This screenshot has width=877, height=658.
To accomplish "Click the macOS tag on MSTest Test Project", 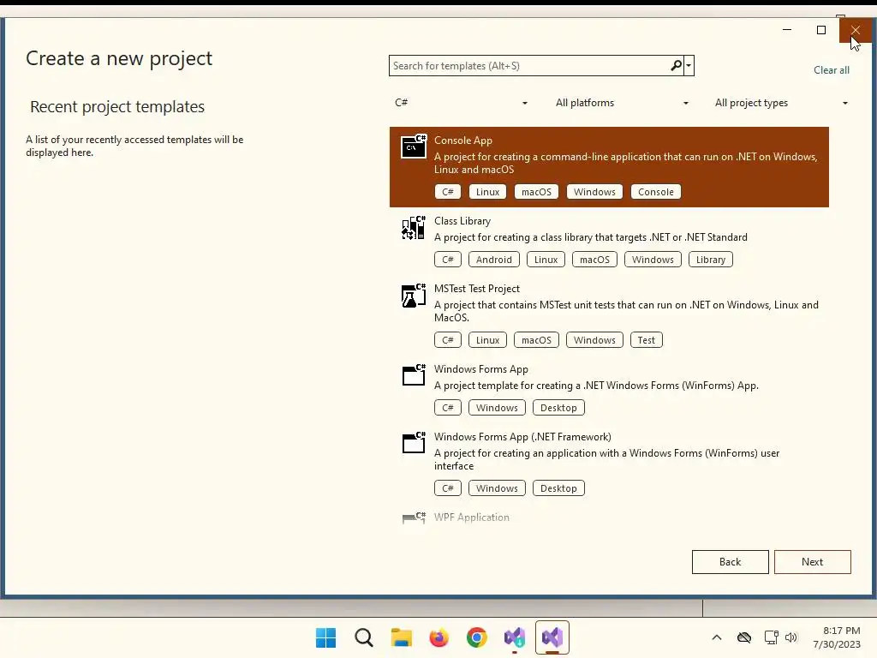I will [x=536, y=340].
